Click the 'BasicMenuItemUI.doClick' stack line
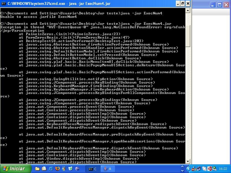The height and width of the screenshot is (173, 231). click(x=94, y=62)
